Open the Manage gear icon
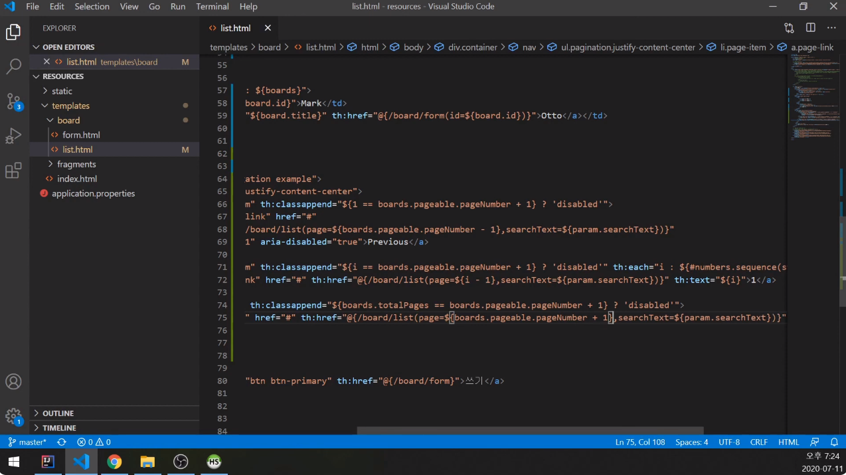 click(14, 417)
